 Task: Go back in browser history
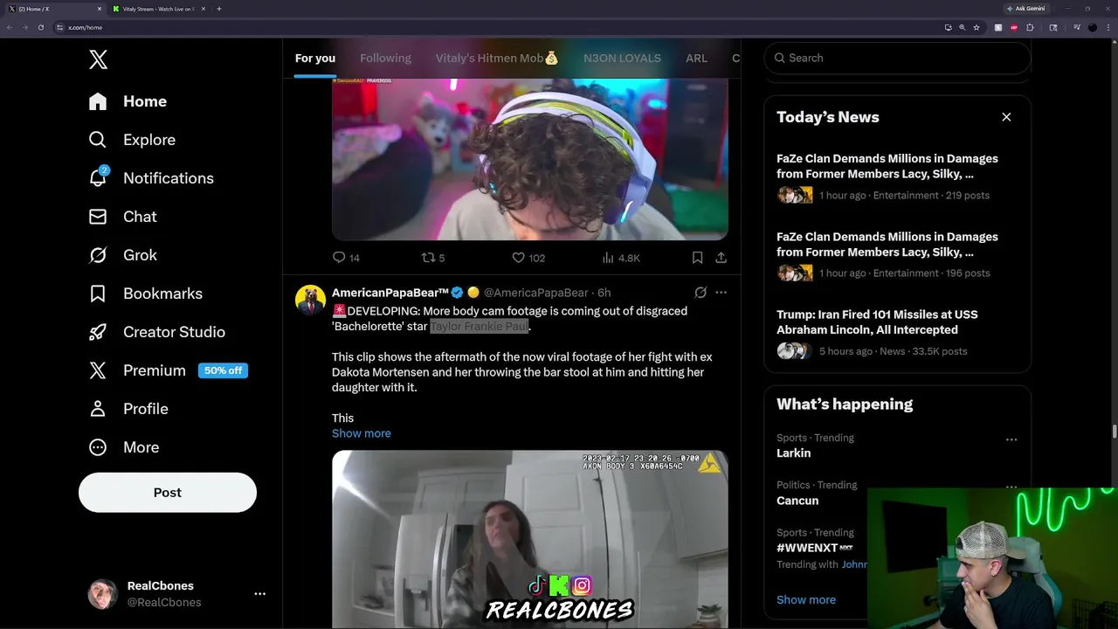click(10, 27)
